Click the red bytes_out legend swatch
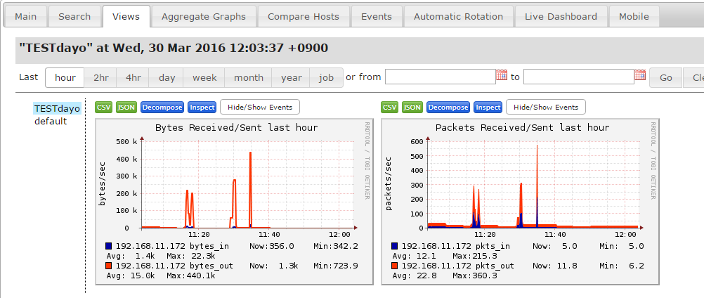704x298 pixels. coord(109,266)
